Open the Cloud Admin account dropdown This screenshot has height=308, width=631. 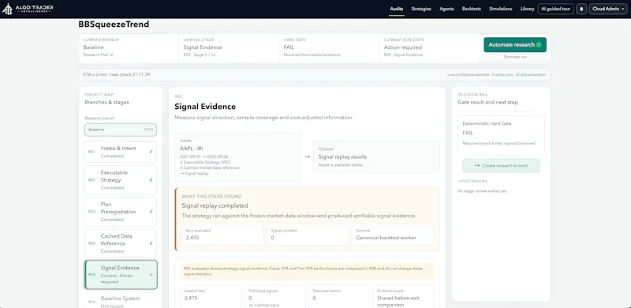(x=608, y=9)
